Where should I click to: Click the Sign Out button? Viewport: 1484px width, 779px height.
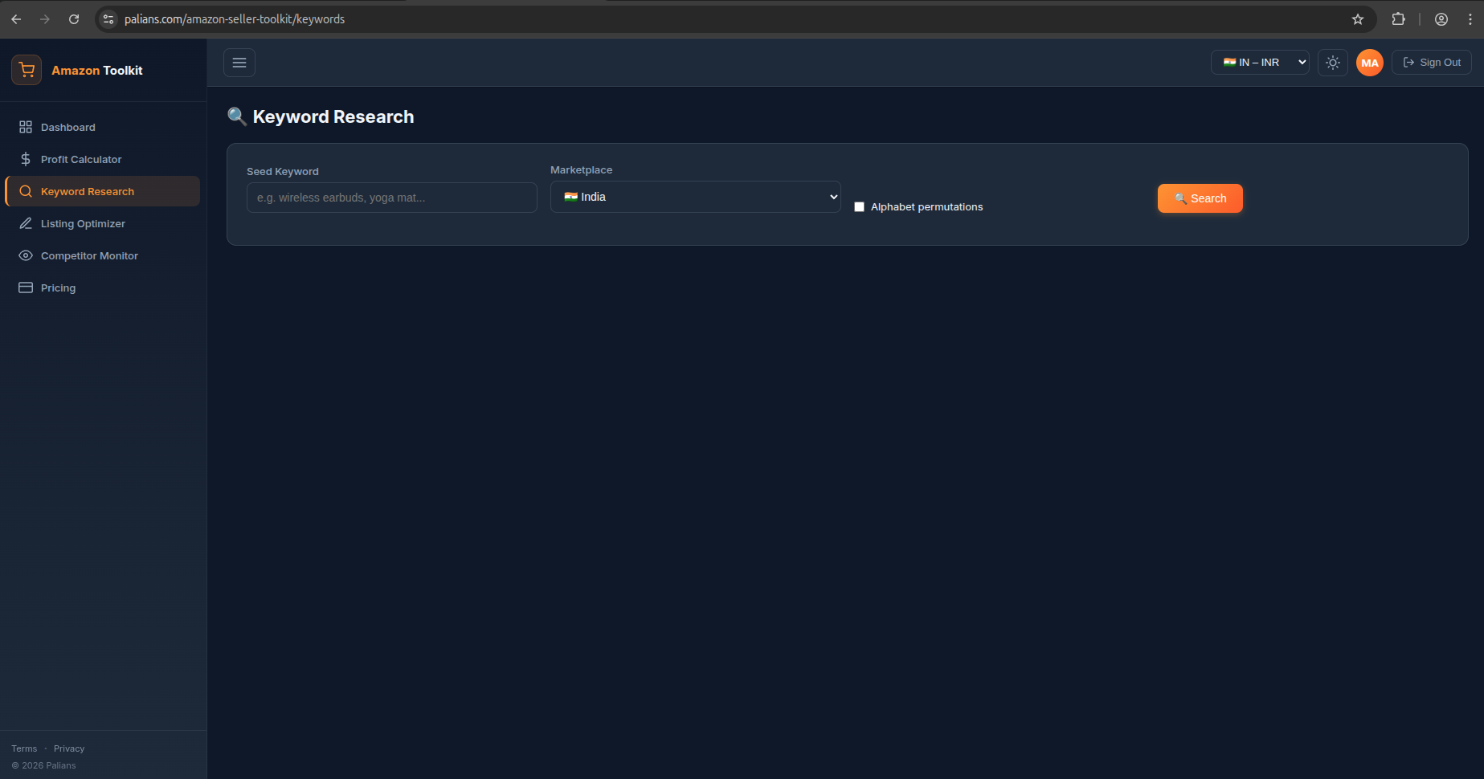[1431, 62]
